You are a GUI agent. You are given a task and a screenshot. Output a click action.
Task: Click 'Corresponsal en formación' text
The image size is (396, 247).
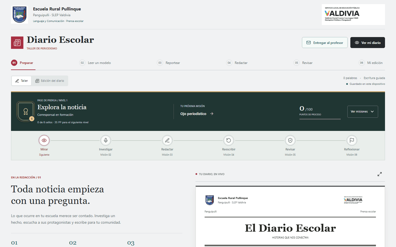[55, 115]
